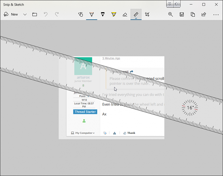Copy the snip to clipboard

click(193, 14)
